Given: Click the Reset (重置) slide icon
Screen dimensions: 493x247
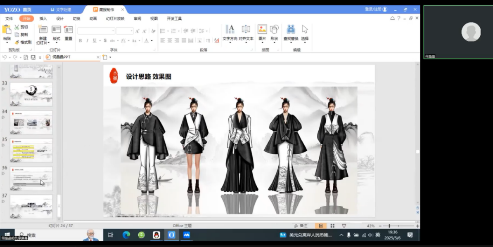Looking at the screenshot, I should (69, 30).
